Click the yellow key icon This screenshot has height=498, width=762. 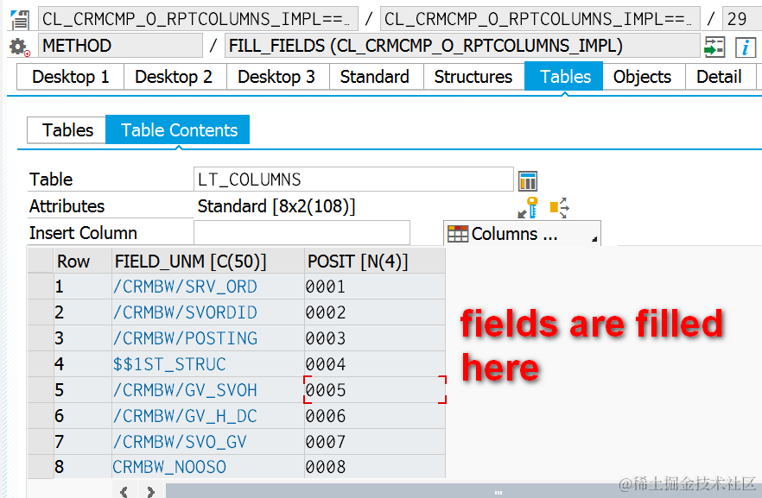529,207
